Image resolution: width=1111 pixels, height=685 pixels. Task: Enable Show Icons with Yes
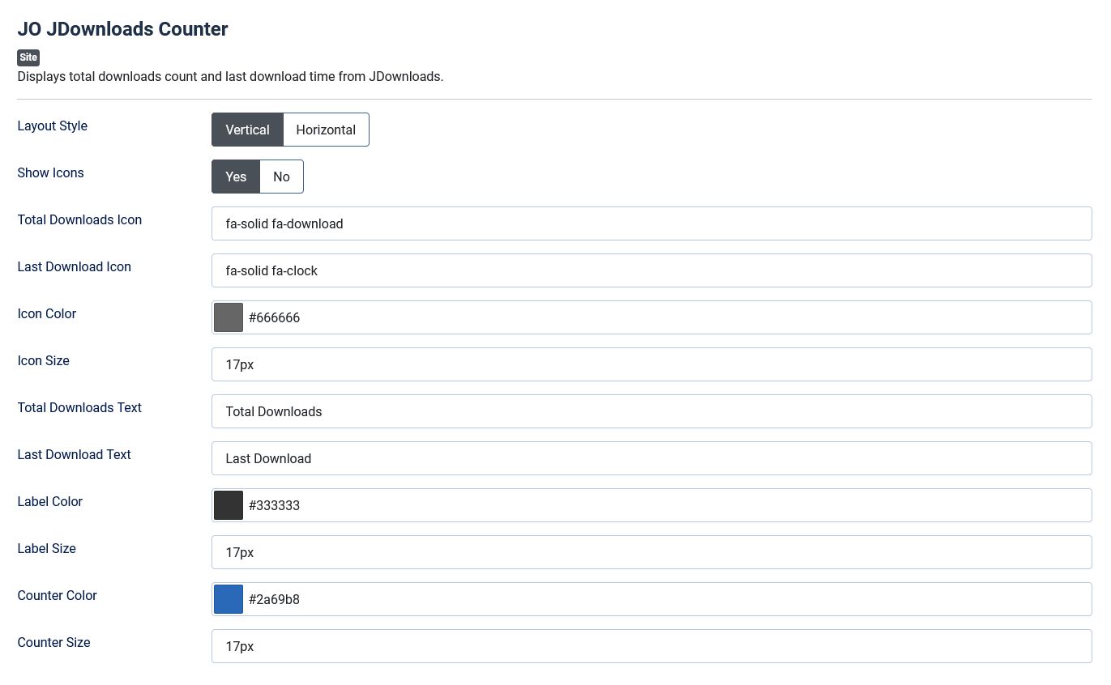236,177
